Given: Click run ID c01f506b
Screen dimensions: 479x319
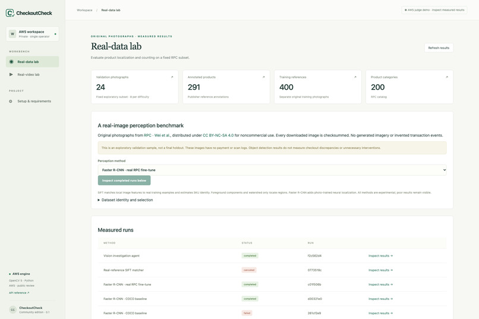Looking at the screenshot, I should (x=314, y=285).
